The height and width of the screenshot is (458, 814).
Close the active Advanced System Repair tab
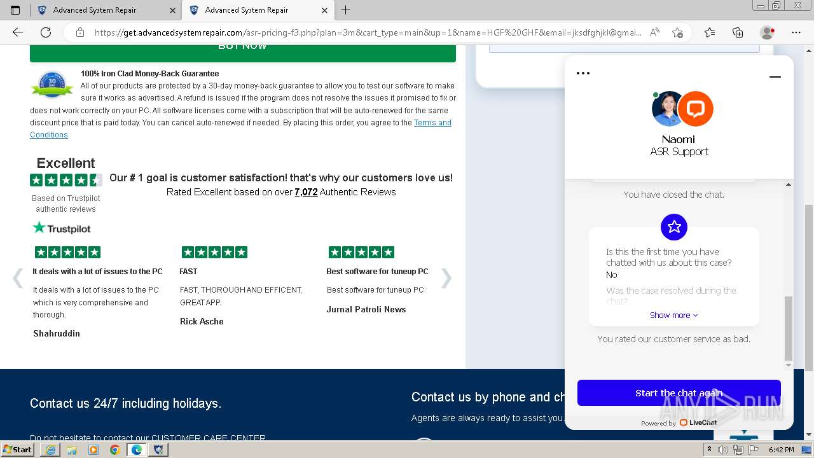[x=325, y=10]
